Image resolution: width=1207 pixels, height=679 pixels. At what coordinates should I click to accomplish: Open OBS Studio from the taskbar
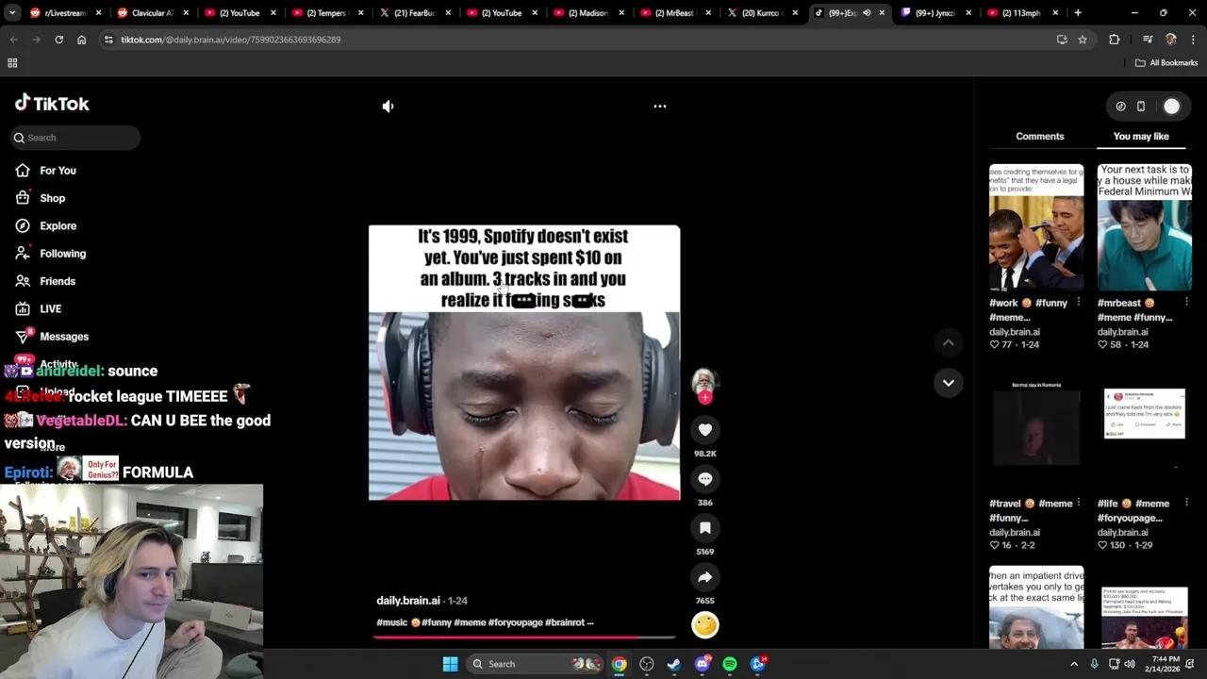point(647,664)
